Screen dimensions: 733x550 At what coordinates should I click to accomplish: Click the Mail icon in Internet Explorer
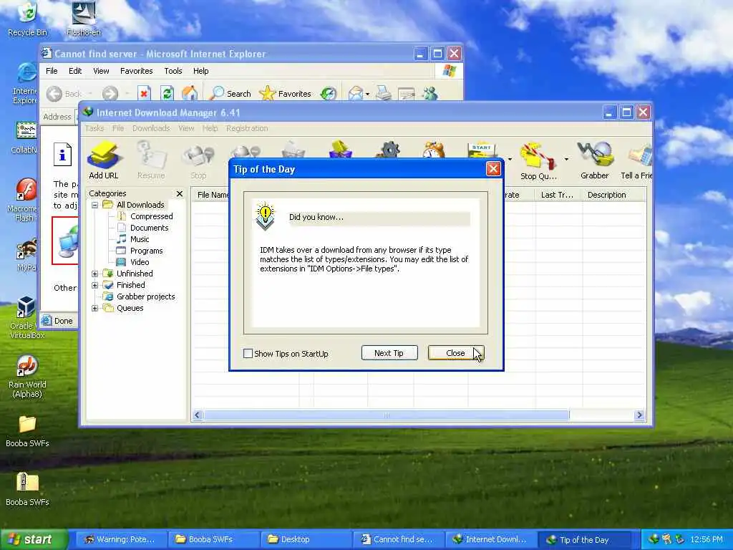(x=356, y=94)
